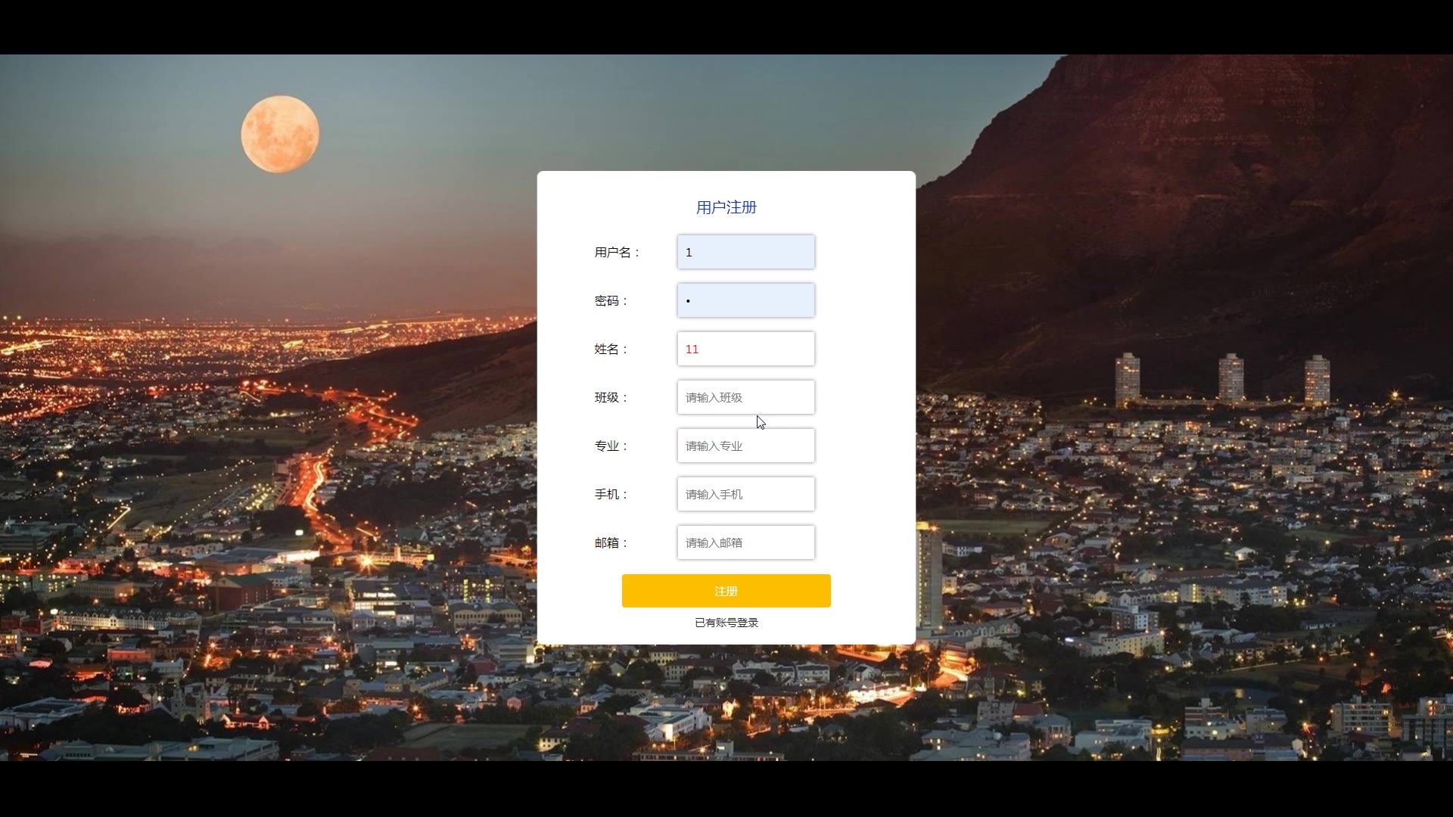This screenshot has height=817, width=1453.
Task: Open the 已有账号登录 link
Action: (726, 623)
